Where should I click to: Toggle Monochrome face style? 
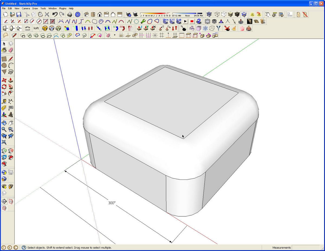pyautogui.click(x=244, y=14)
